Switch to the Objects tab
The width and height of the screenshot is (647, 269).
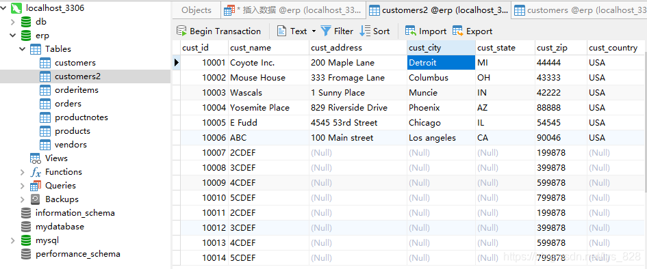tap(196, 10)
